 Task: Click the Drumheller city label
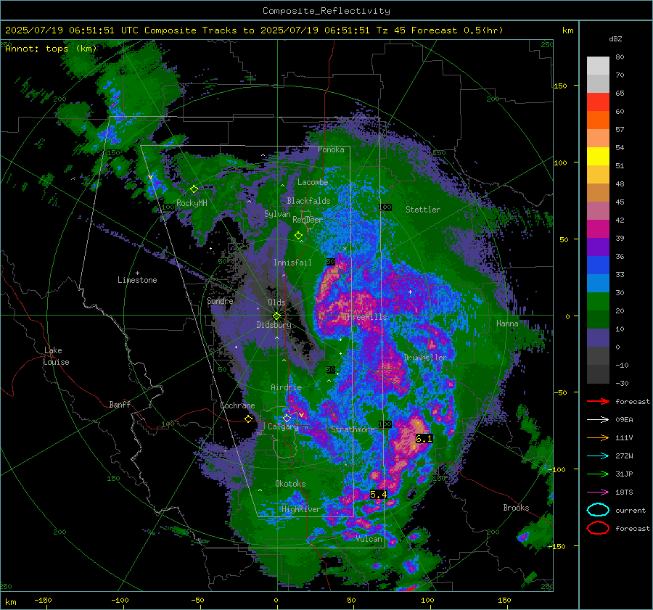425,358
